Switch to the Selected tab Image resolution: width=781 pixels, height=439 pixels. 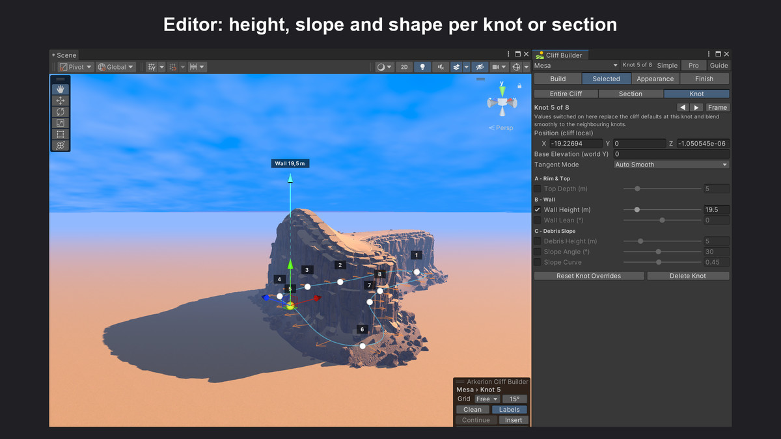606,79
